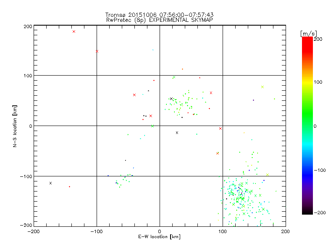Select the topmost red X marker in the plot

[x=74, y=31]
